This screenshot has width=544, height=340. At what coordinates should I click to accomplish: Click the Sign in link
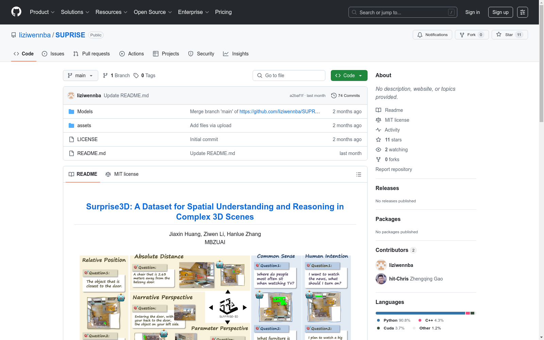tap(473, 12)
